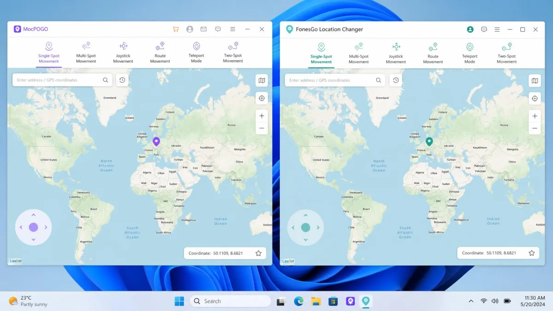Click the purple joystick center knob
This screenshot has height=311, width=553.
tap(33, 227)
